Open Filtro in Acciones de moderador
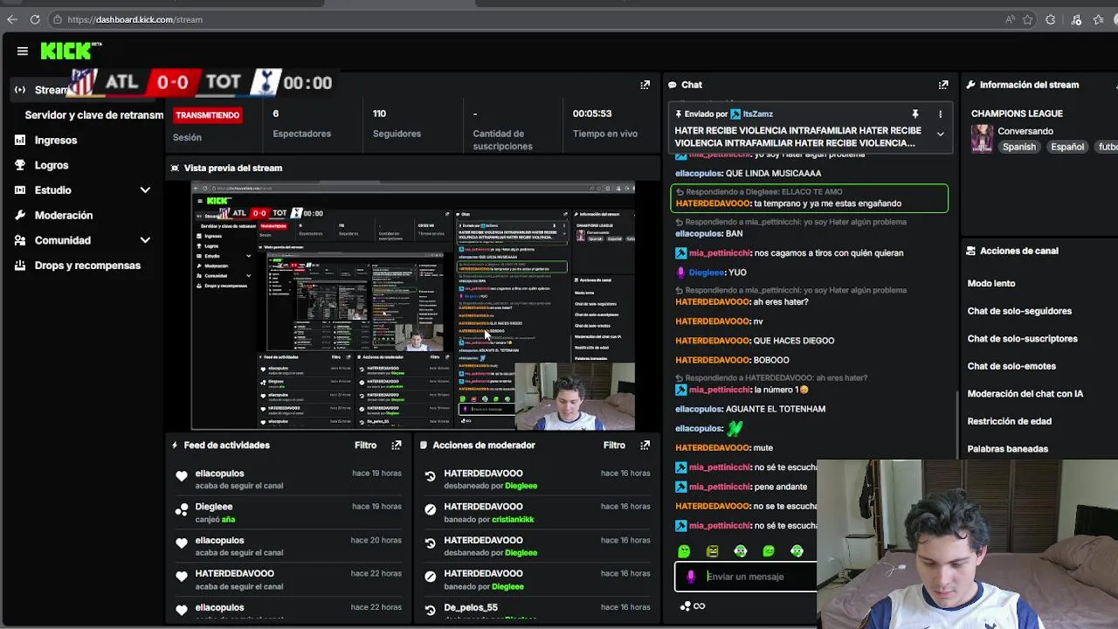The height and width of the screenshot is (629, 1118). [x=614, y=445]
